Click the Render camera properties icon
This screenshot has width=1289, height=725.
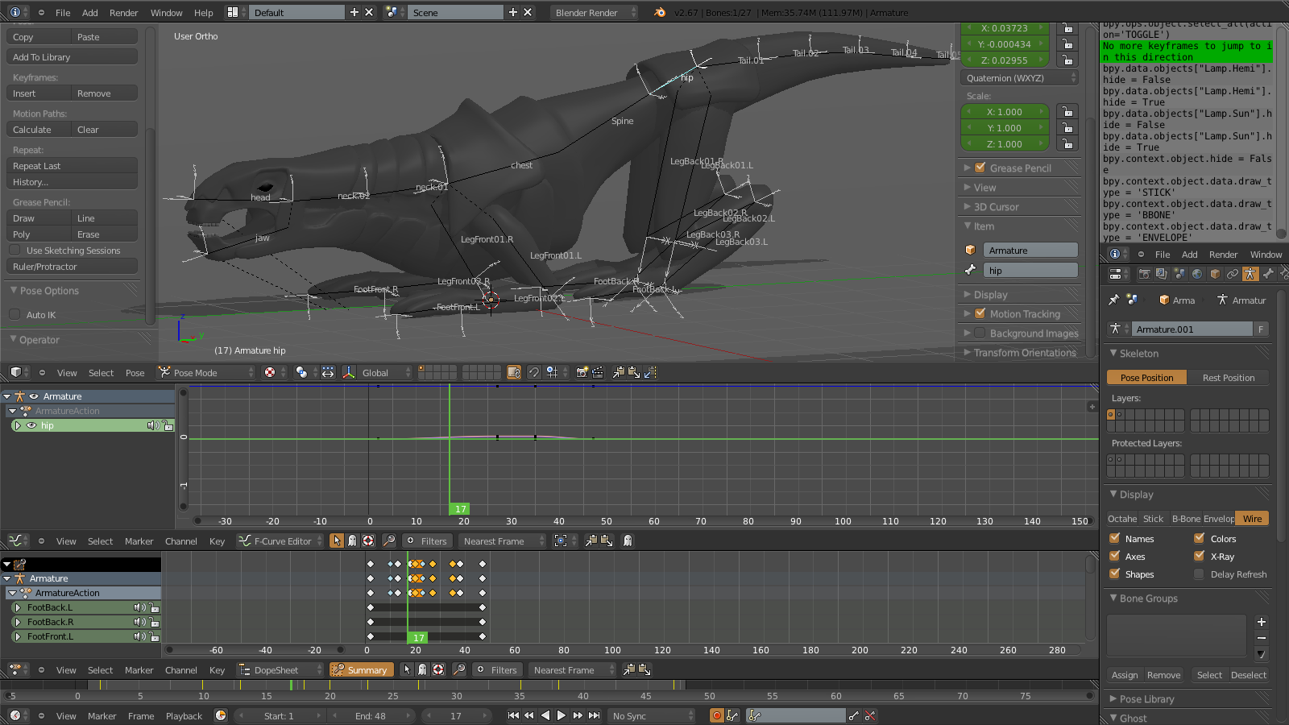pyautogui.click(x=1144, y=274)
